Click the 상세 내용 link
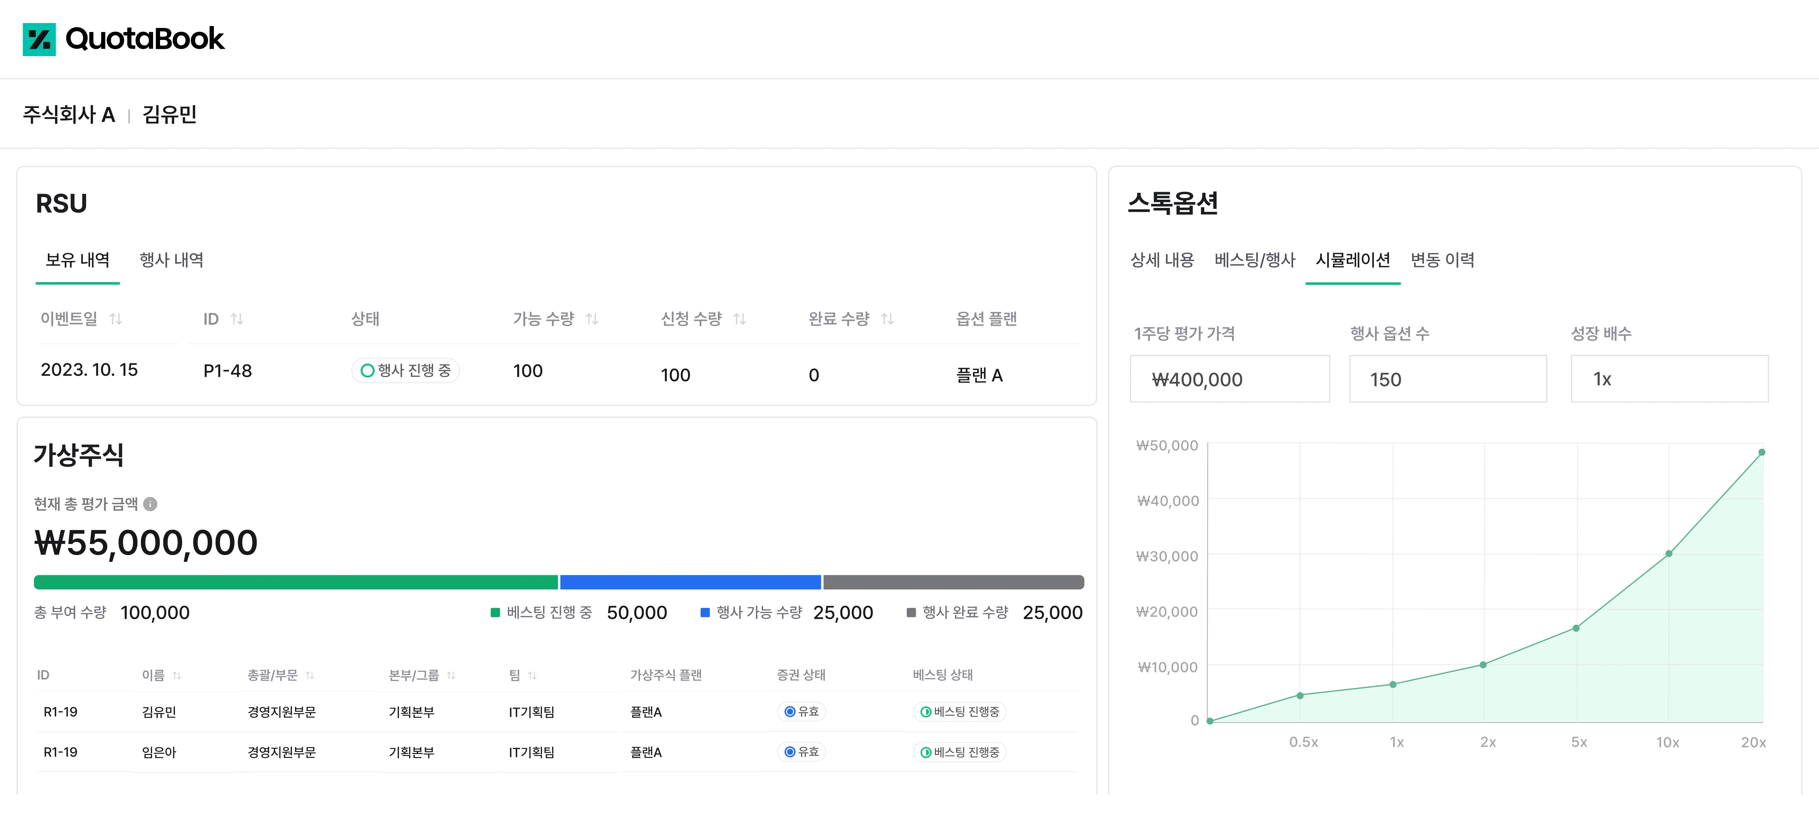Screen dimensions: 1819x825 click(x=1162, y=260)
